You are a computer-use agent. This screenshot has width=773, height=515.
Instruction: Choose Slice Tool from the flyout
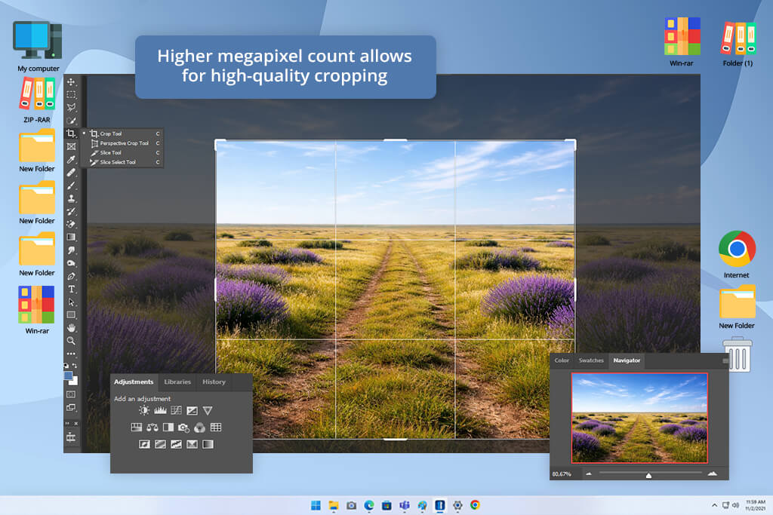point(122,152)
